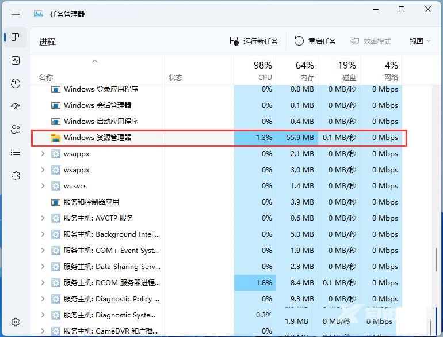
Task: Open the Details list sidebar icon
Action: pyautogui.click(x=16, y=153)
